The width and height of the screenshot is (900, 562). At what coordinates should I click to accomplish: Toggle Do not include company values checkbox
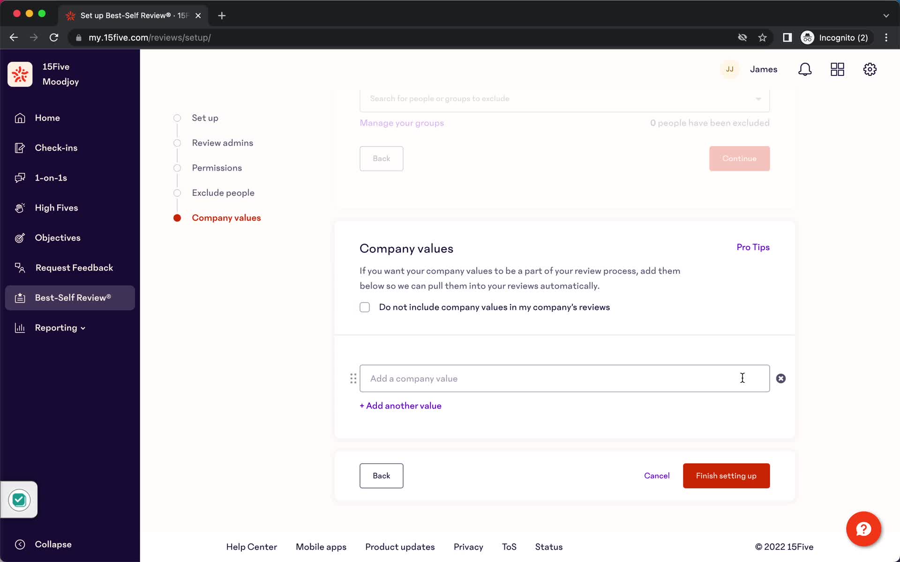click(x=364, y=307)
